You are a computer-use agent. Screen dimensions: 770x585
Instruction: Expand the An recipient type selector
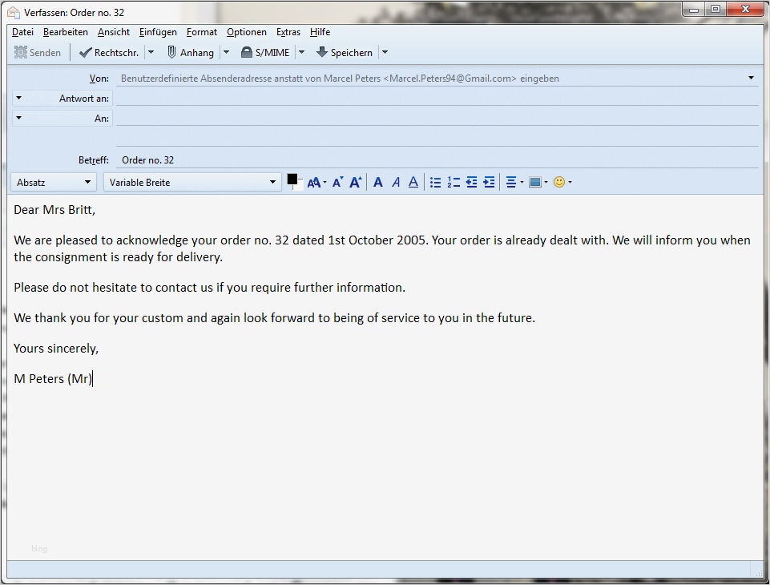click(18, 118)
